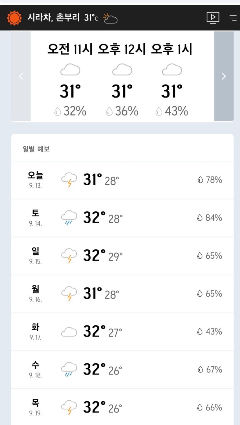
Task: Show previous hours with left arrow
Action: (21, 76)
